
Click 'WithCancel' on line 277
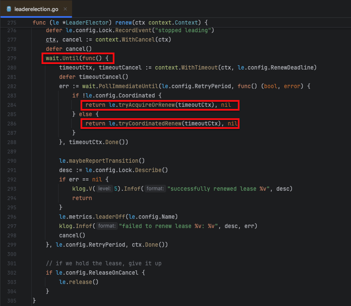(x=138, y=40)
